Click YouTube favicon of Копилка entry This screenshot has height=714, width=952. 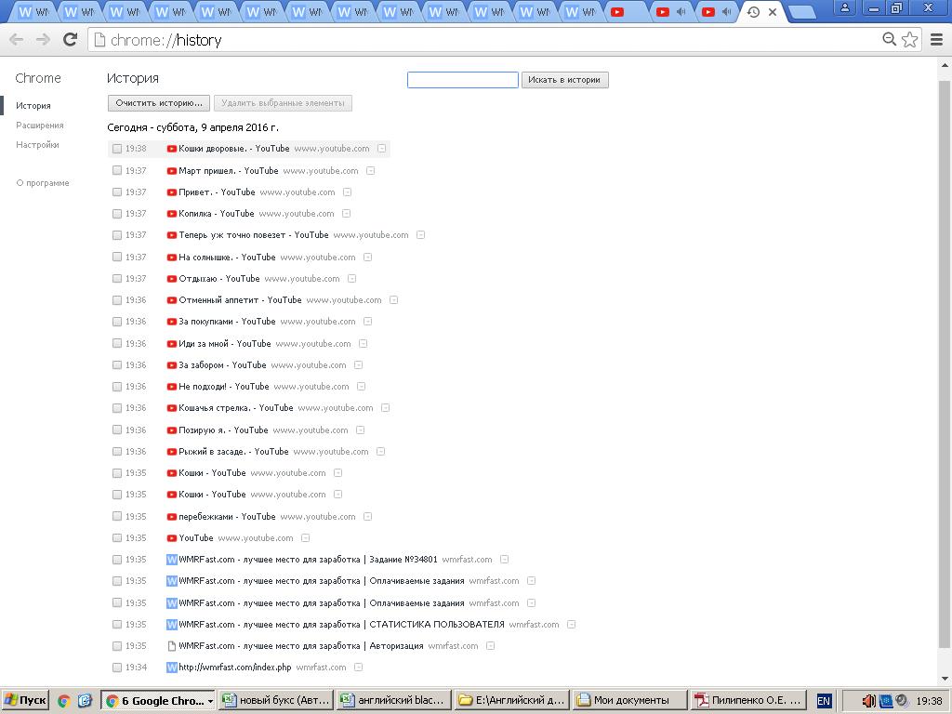172,214
